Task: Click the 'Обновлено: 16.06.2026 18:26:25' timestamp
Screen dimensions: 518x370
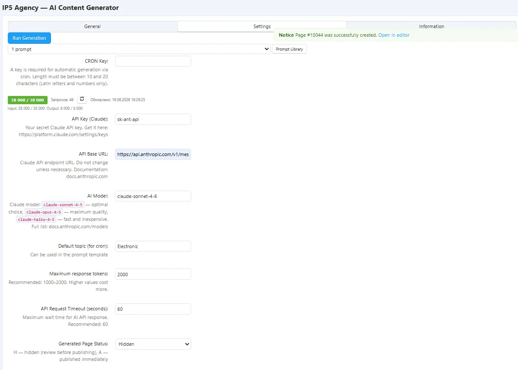Action: click(118, 100)
